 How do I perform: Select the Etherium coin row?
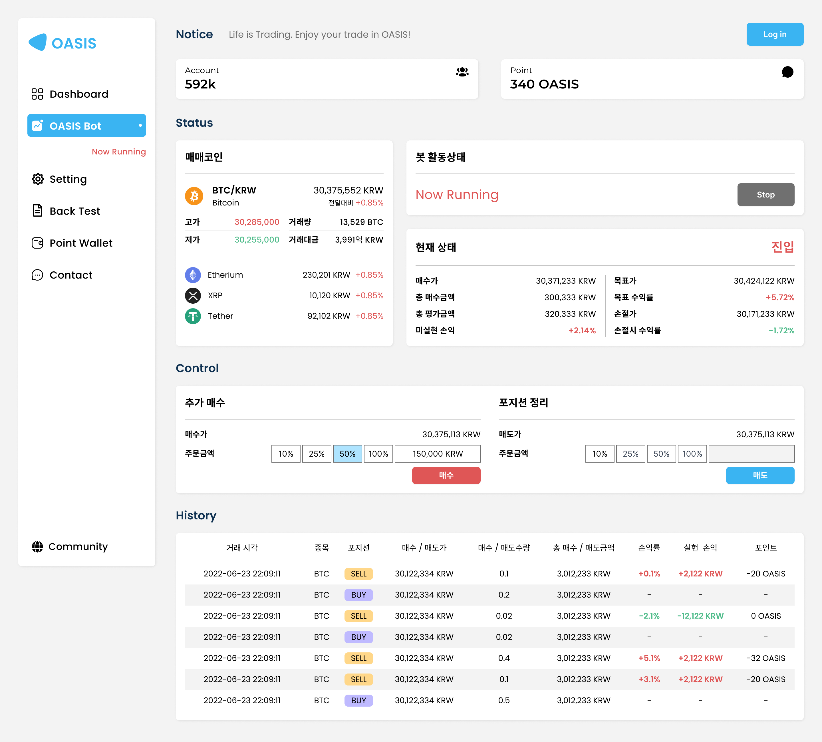coord(284,275)
